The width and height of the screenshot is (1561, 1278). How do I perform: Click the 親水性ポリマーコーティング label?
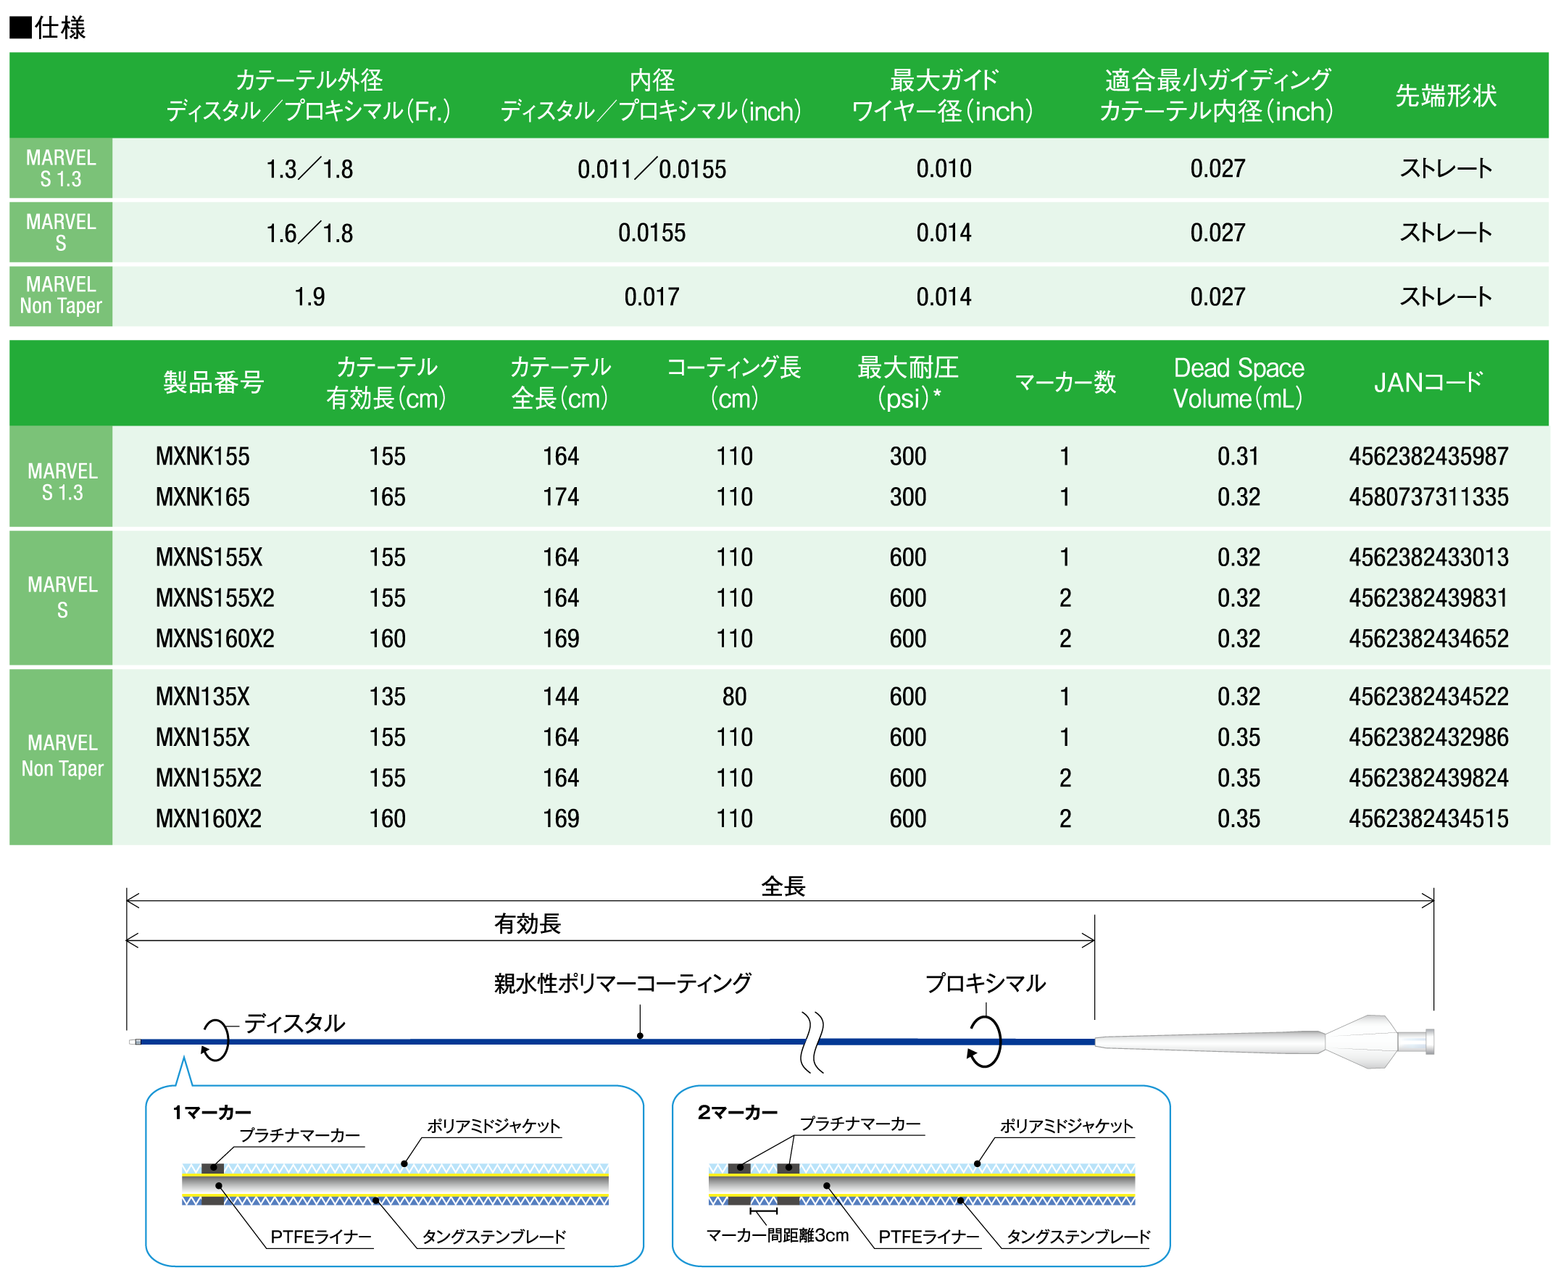[x=623, y=984]
